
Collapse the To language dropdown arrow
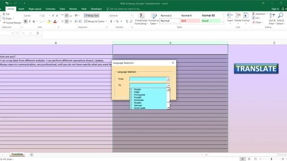(x=168, y=85)
